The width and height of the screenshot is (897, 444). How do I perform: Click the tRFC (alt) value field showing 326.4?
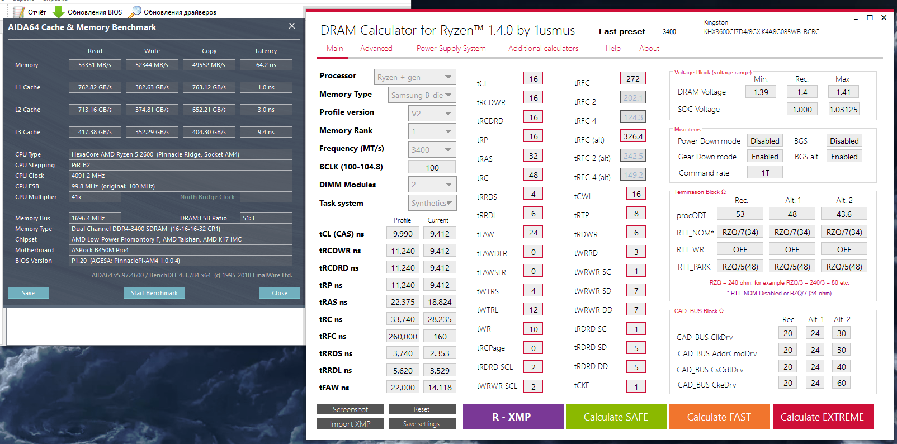(633, 136)
